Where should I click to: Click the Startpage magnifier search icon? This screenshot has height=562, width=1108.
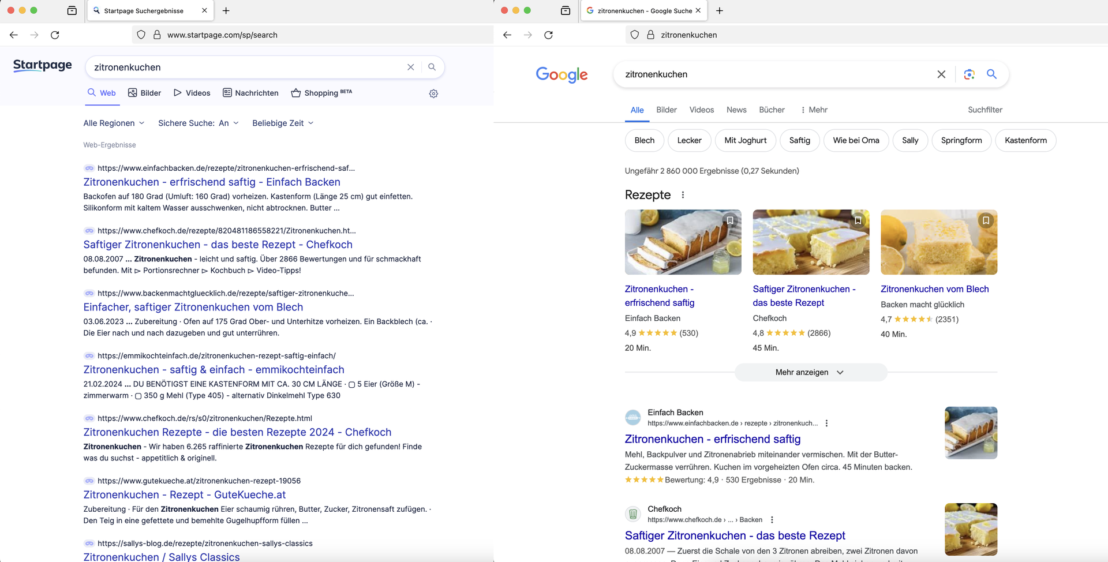click(432, 67)
